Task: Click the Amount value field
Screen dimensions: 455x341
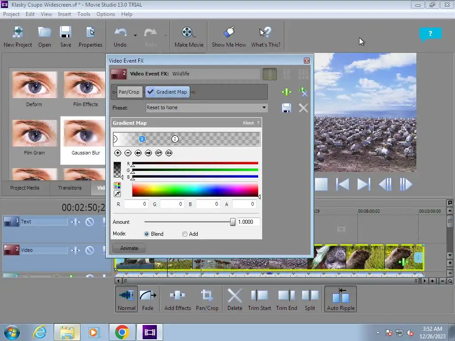Action: click(x=248, y=222)
